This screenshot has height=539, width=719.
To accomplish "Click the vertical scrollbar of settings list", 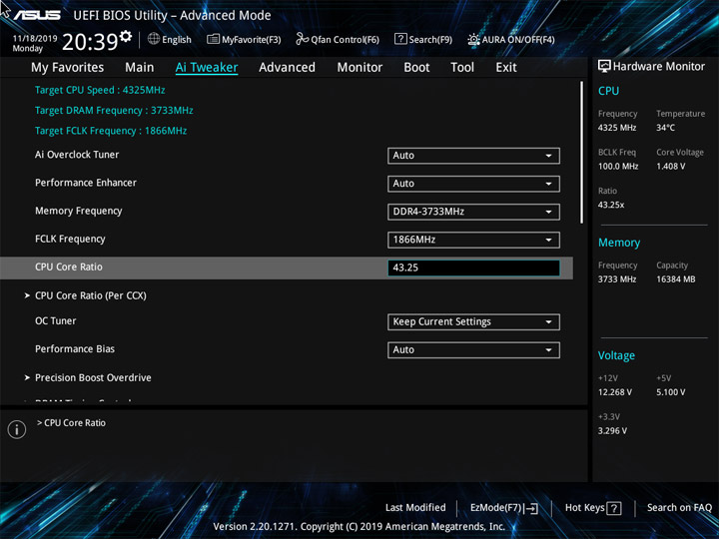I will [582, 153].
